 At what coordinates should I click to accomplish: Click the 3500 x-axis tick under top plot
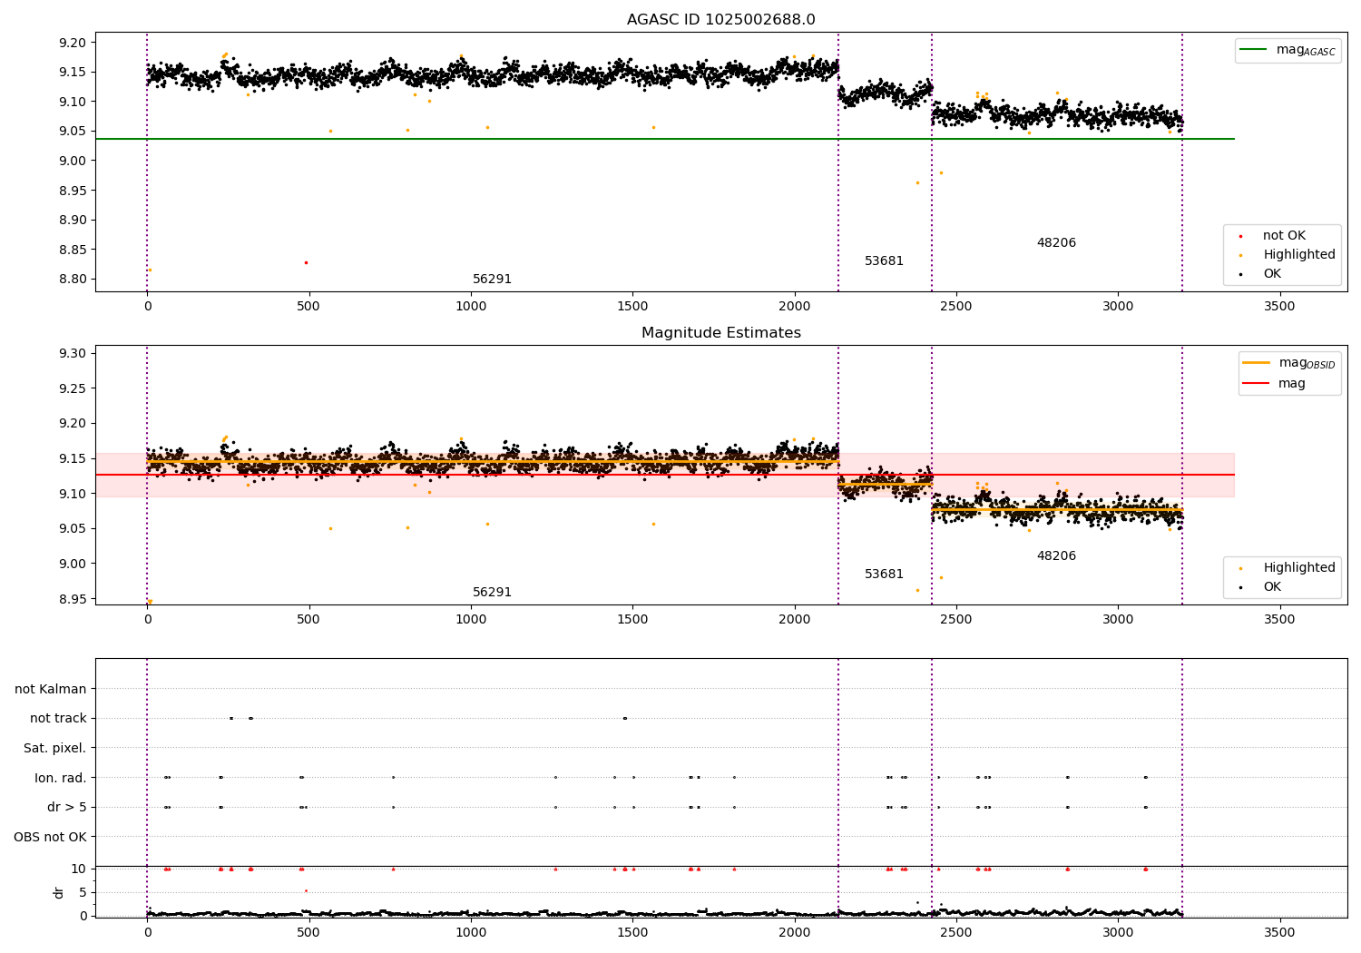click(x=1279, y=306)
